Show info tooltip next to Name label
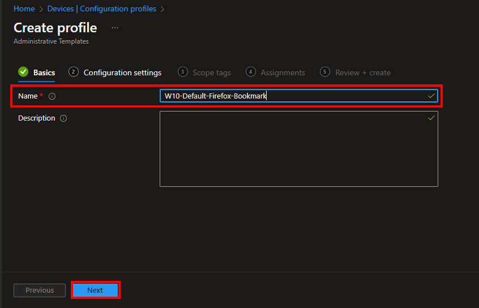 tap(52, 96)
